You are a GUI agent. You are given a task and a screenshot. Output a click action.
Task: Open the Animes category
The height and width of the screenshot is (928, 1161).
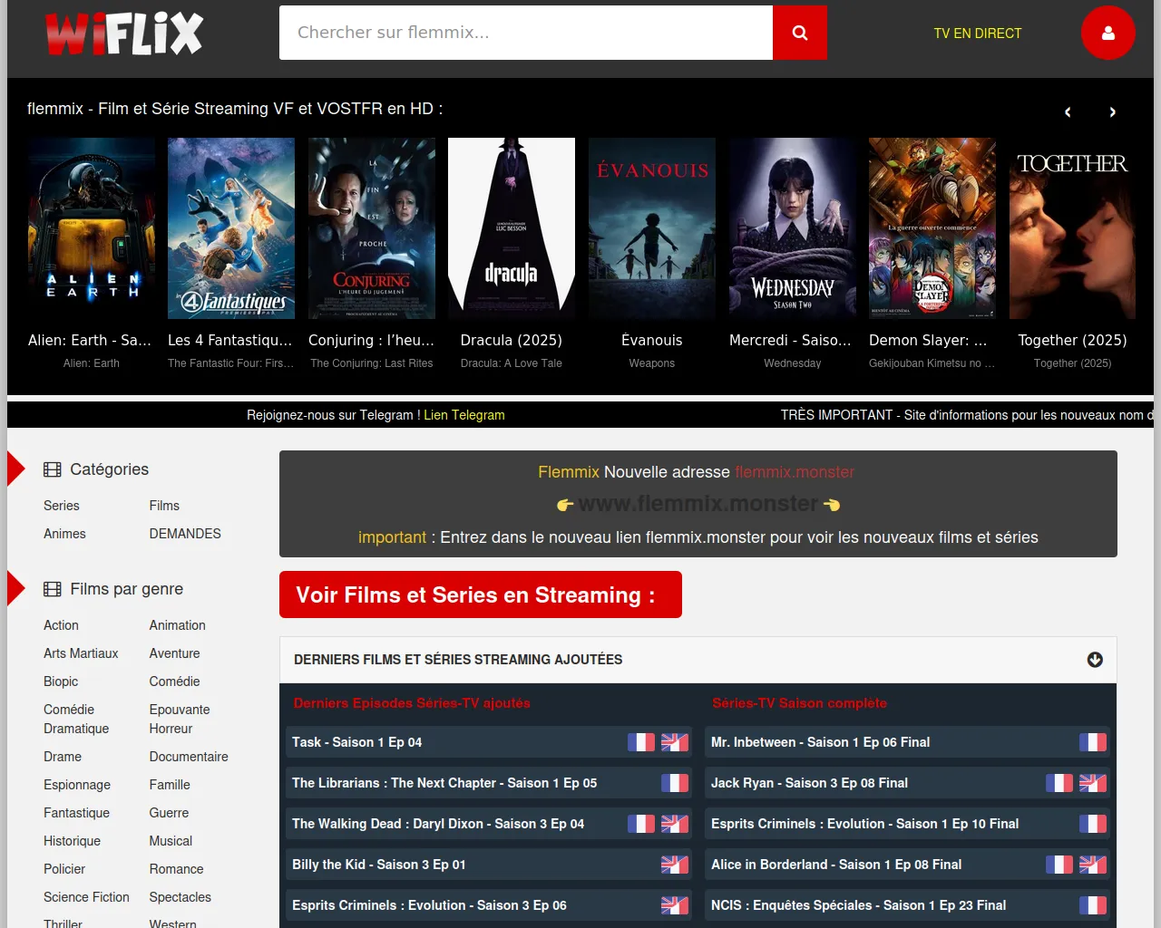coord(64,534)
